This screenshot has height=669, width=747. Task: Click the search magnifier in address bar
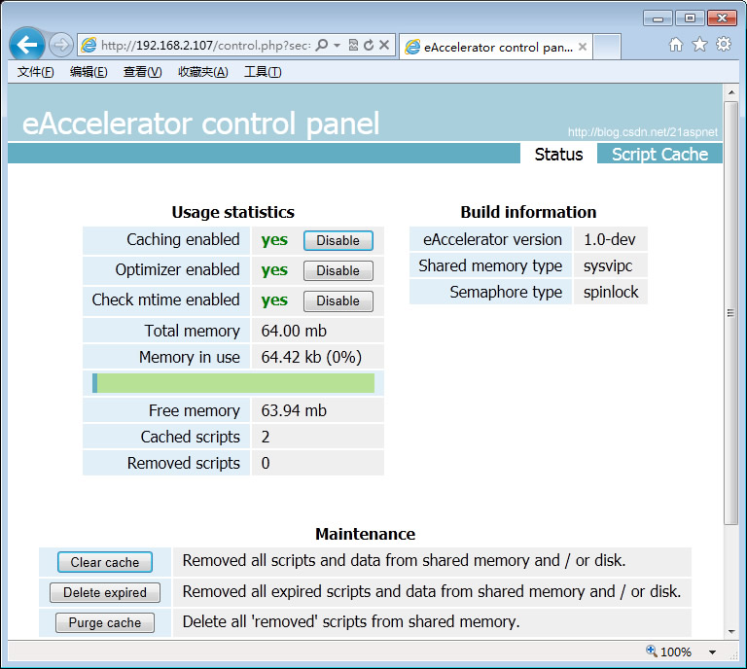tap(322, 46)
